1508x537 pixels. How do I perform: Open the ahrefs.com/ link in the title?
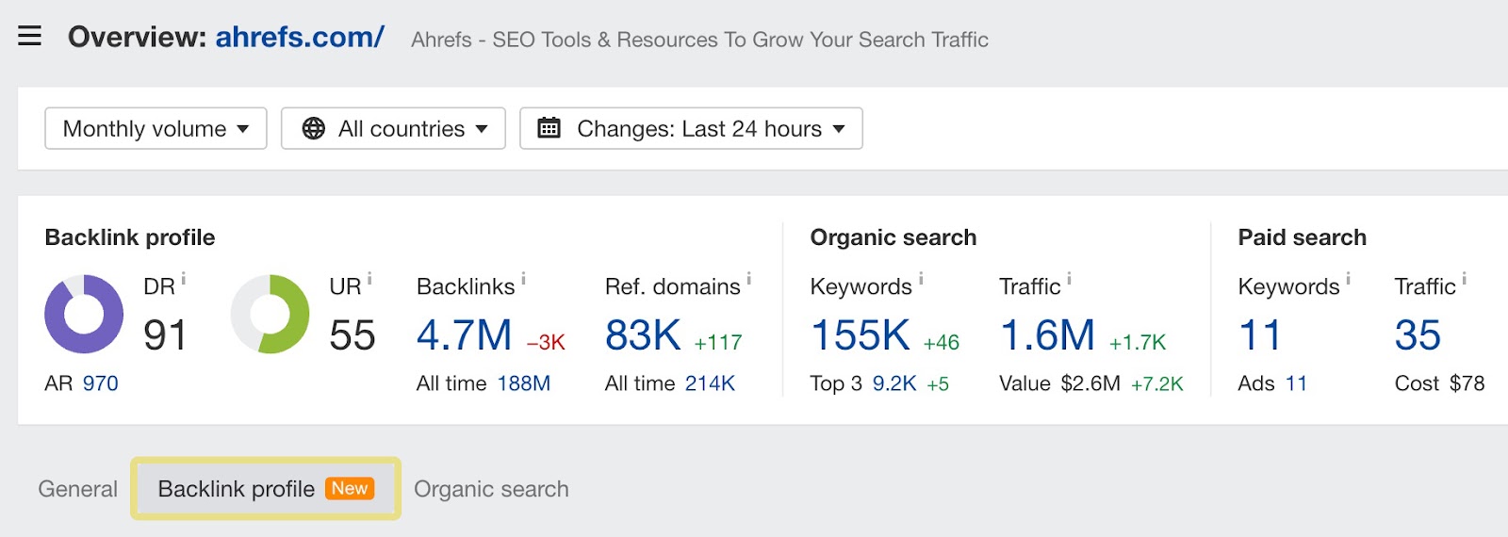(x=300, y=37)
